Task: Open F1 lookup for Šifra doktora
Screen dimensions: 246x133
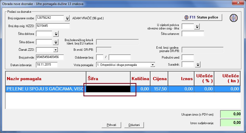Action: pyautogui.click(x=56, y=34)
